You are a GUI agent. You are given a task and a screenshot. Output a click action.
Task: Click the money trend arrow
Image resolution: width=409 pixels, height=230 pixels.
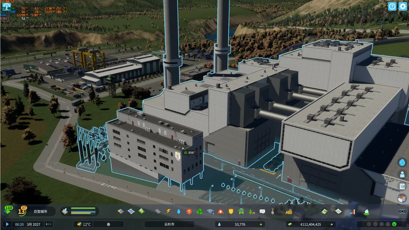[332, 224]
